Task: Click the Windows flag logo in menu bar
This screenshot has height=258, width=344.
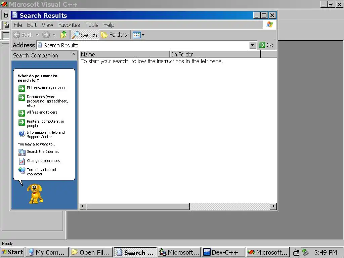Action: 270,25
